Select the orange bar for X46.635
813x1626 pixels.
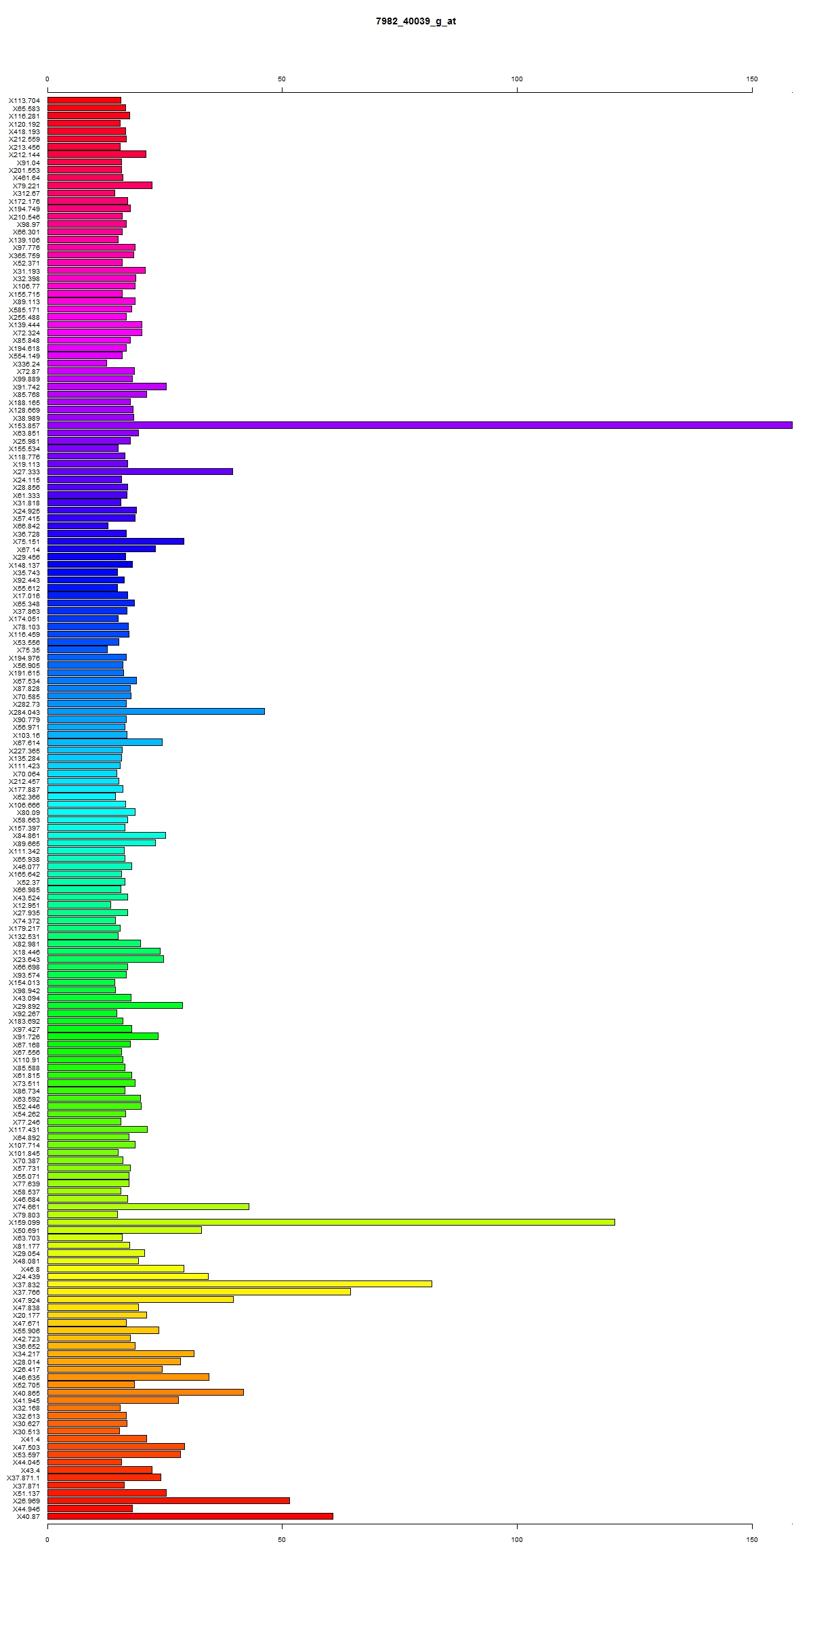tap(128, 1377)
